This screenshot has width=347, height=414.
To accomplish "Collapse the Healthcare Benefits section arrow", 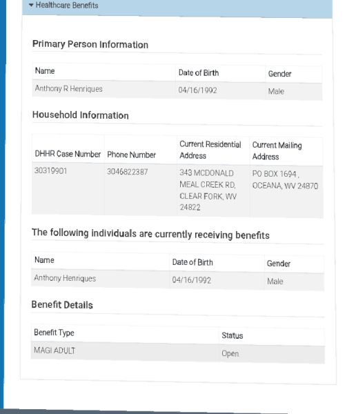I will [x=31, y=5].
